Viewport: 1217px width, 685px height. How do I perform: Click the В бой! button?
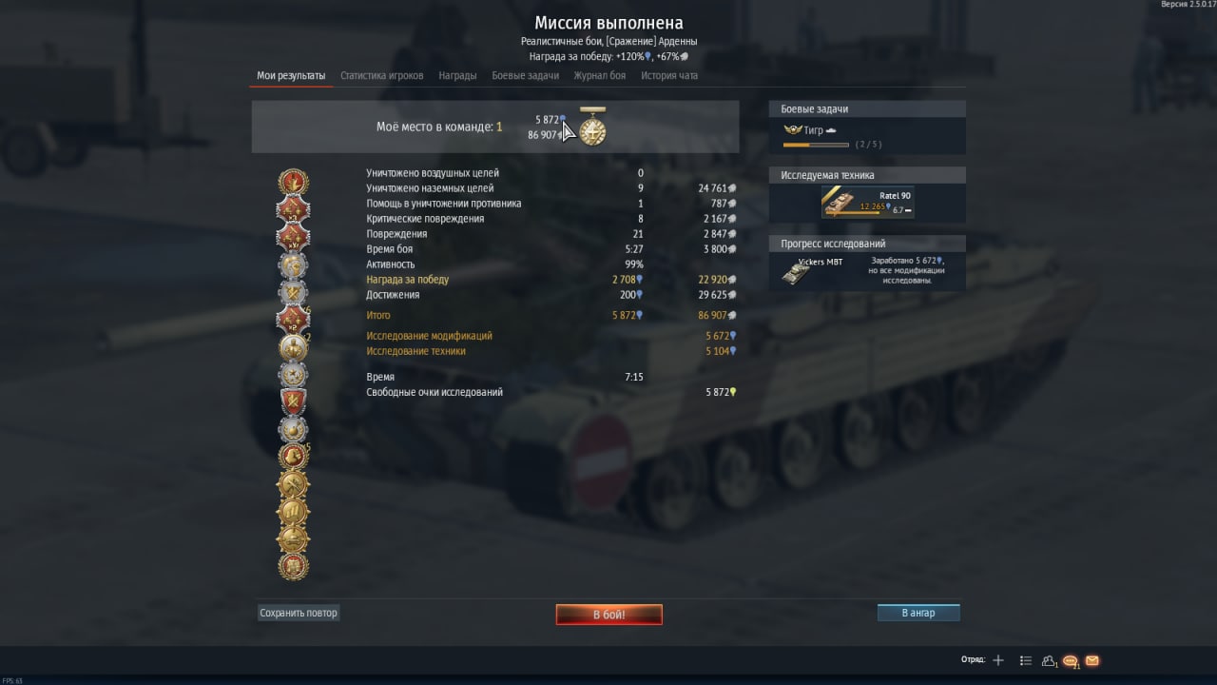coord(609,615)
